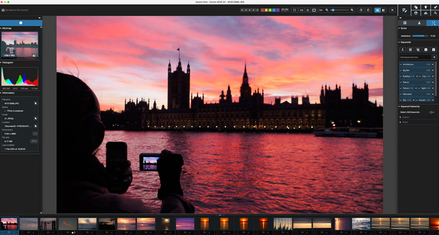
Task: Open the map location pin search
Action: pyautogui.click(x=425, y=7)
